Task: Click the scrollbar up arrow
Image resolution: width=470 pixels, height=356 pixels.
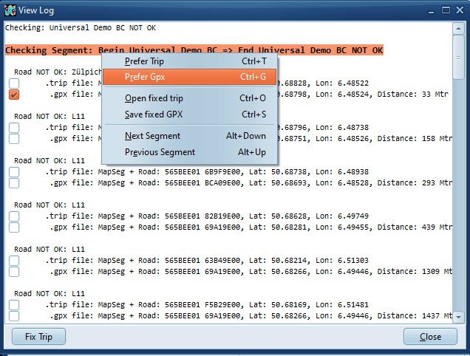Action: click(458, 28)
